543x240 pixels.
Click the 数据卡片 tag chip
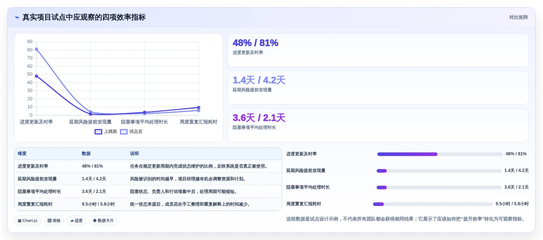[103, 220]
